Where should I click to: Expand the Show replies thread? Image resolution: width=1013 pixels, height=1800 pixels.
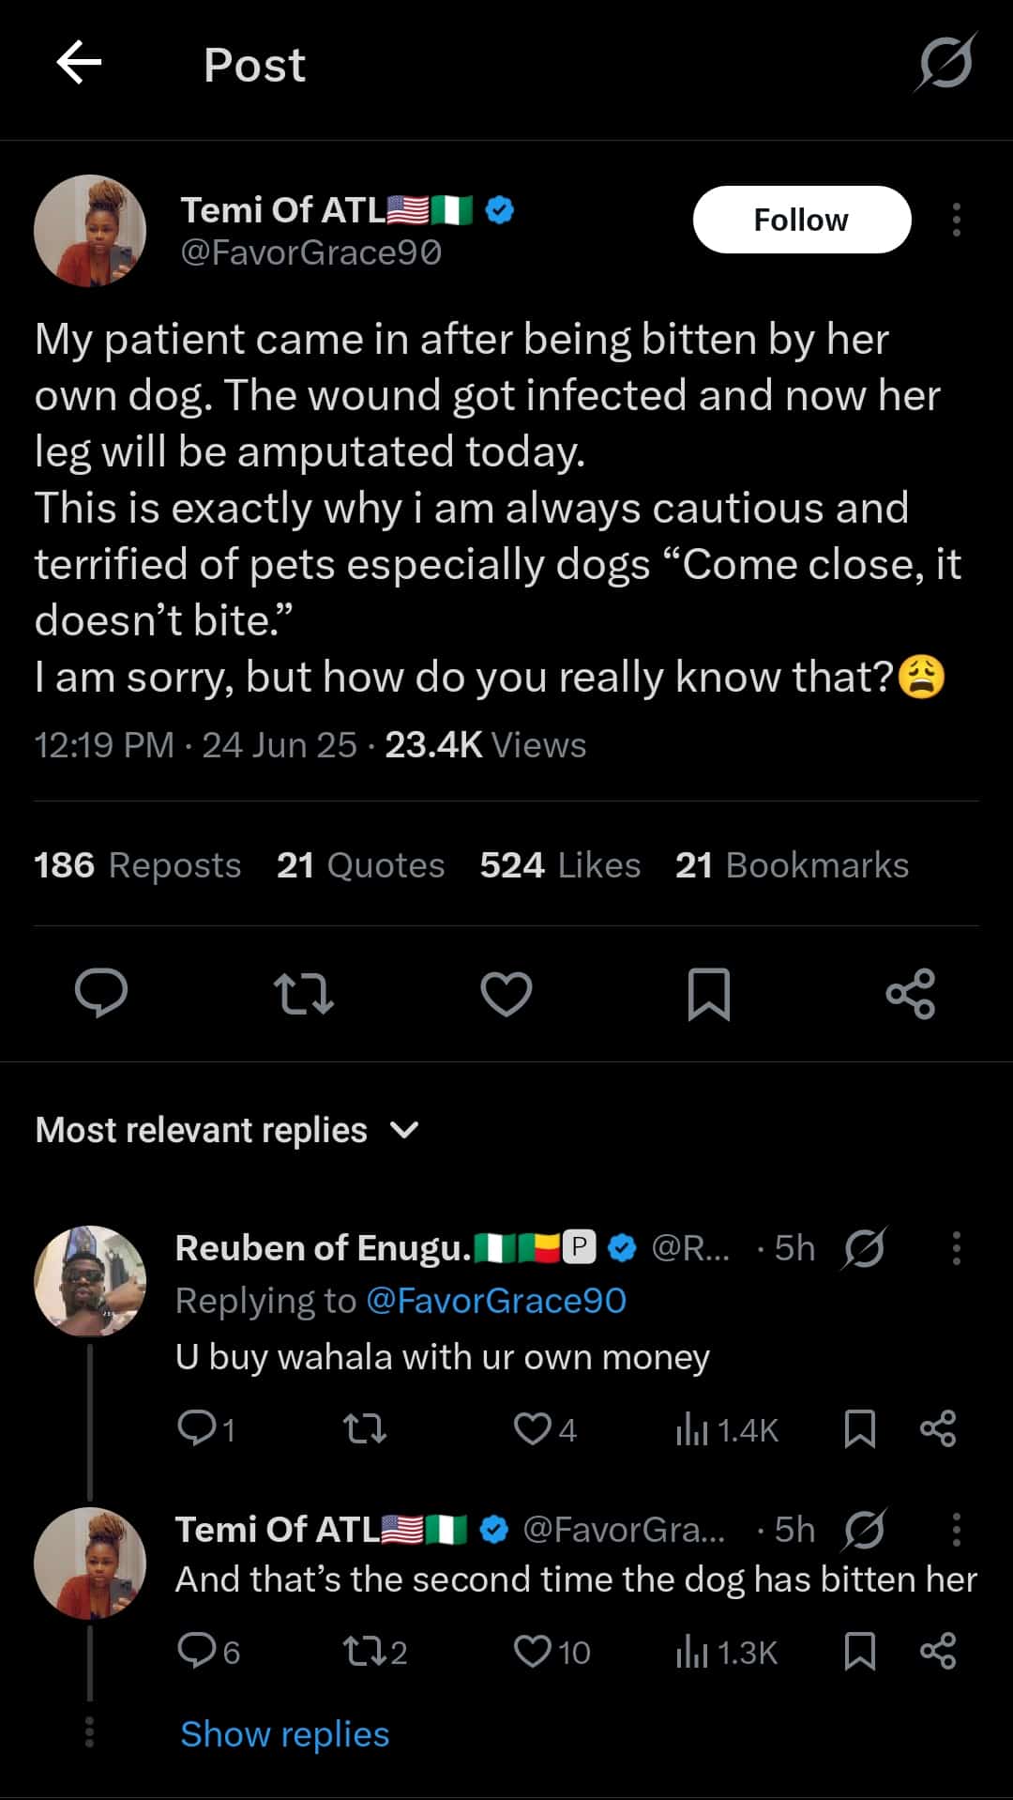point(284,1734)
